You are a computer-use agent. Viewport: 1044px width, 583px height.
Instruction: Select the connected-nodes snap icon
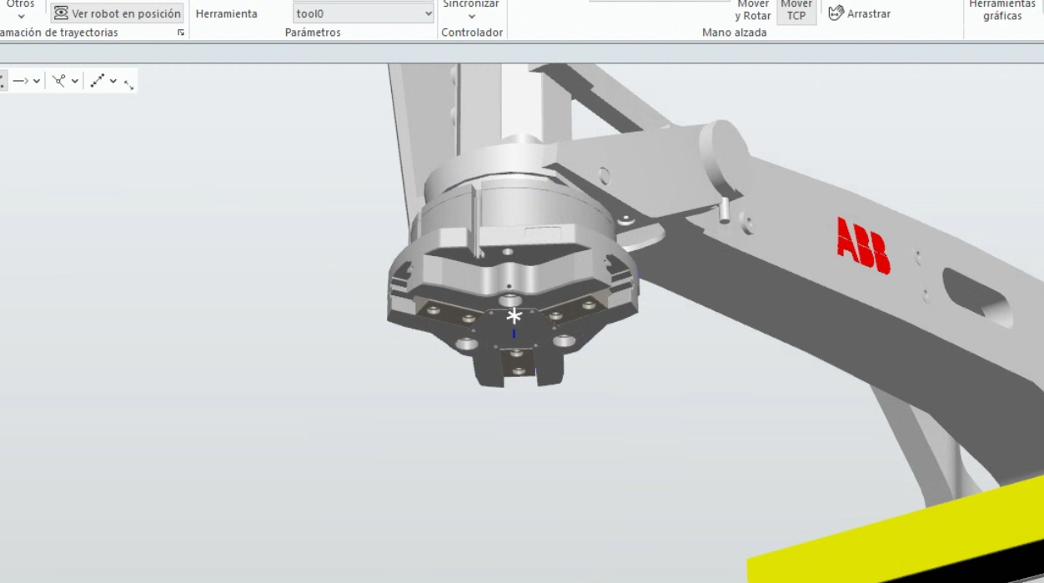point(58,81)
